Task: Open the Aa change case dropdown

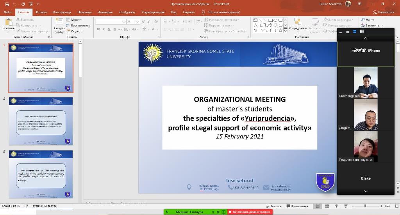Action: tap(135, 29)
